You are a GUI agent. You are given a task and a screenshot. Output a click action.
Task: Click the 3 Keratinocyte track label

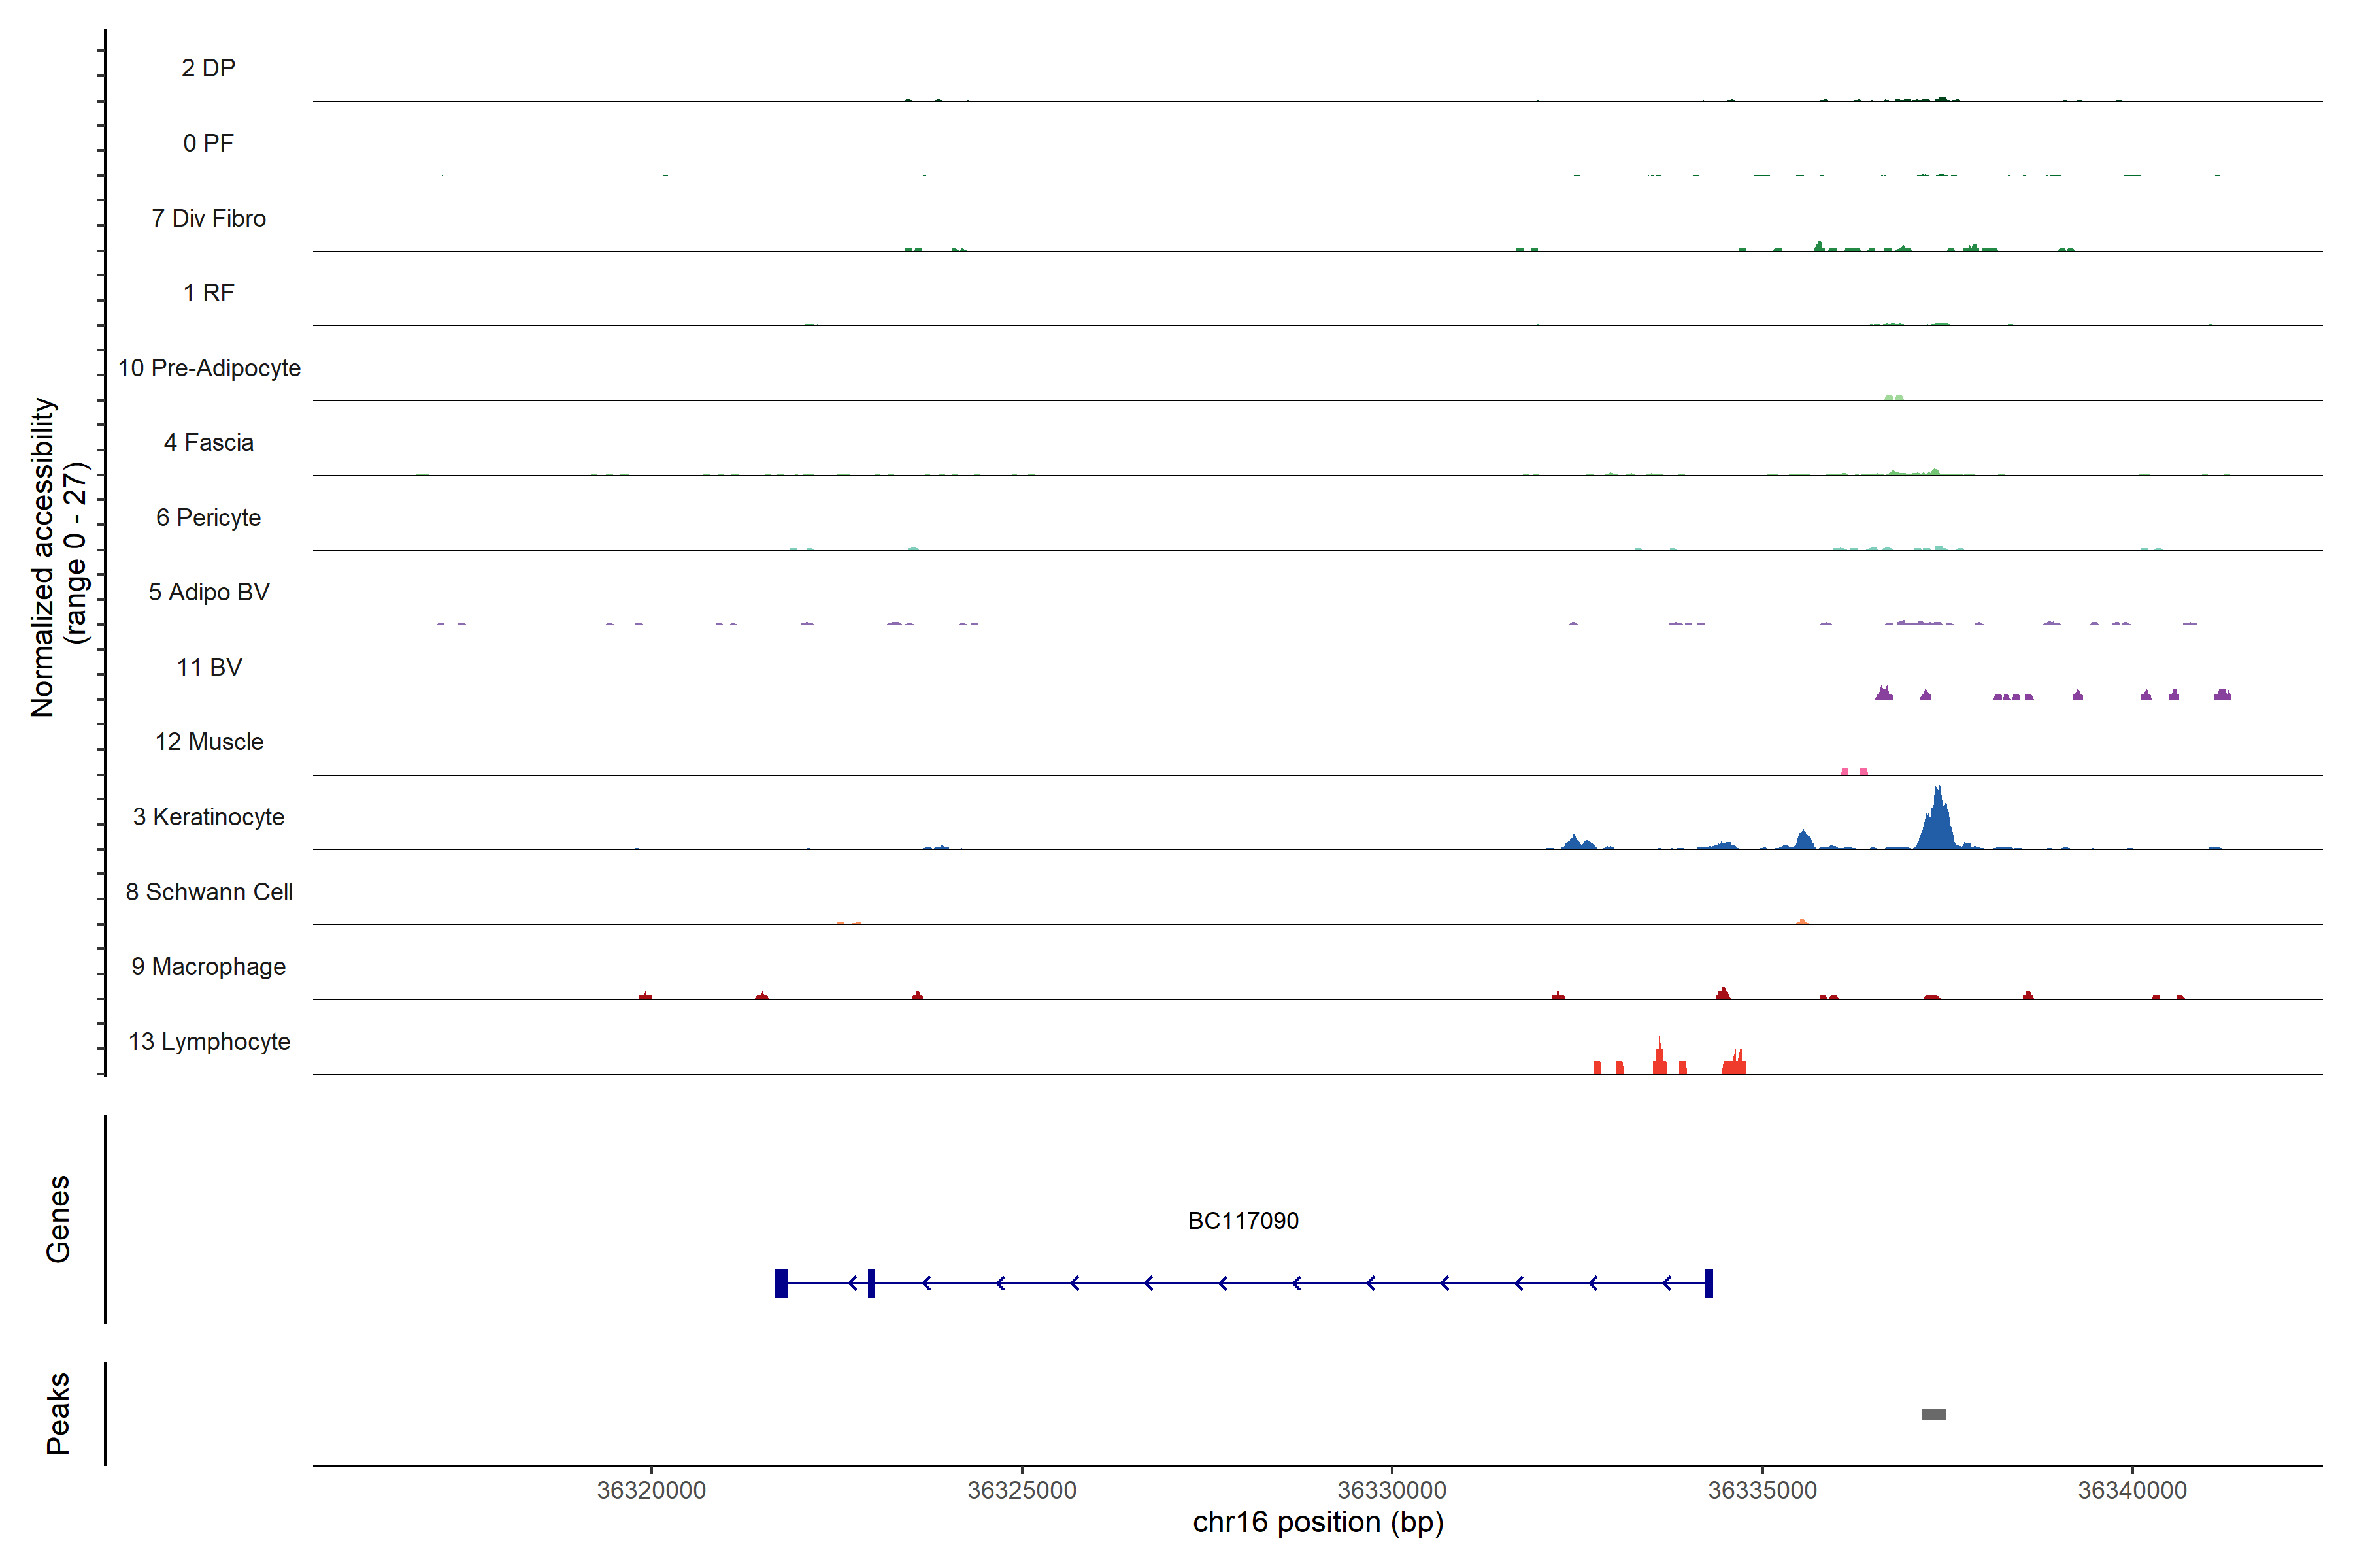(x=208, y=817)
